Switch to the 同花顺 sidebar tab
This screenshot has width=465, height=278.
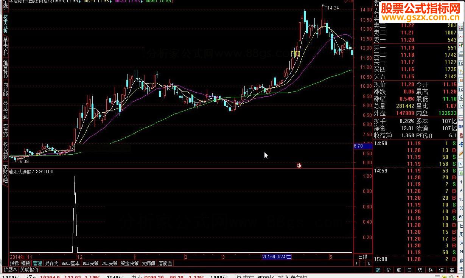click(5, 89)
